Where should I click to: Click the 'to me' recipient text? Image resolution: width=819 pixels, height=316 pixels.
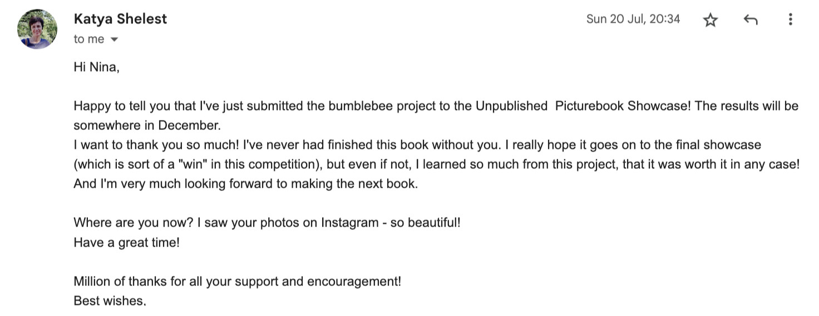pyautogui.click(x=88, y=39)
